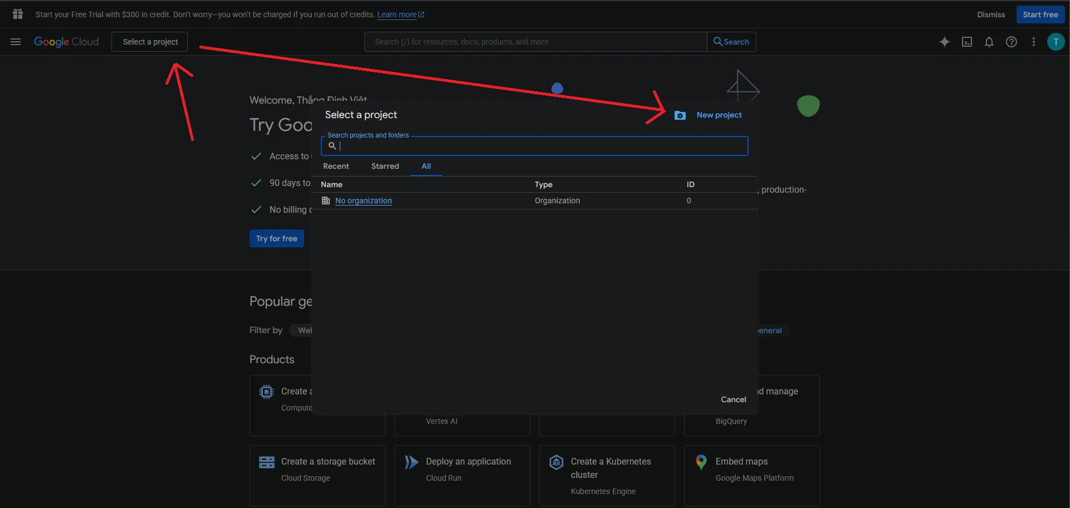Click the Compute chip icon card
This screenshot has height=508, width=1070.
coord(267,392)
